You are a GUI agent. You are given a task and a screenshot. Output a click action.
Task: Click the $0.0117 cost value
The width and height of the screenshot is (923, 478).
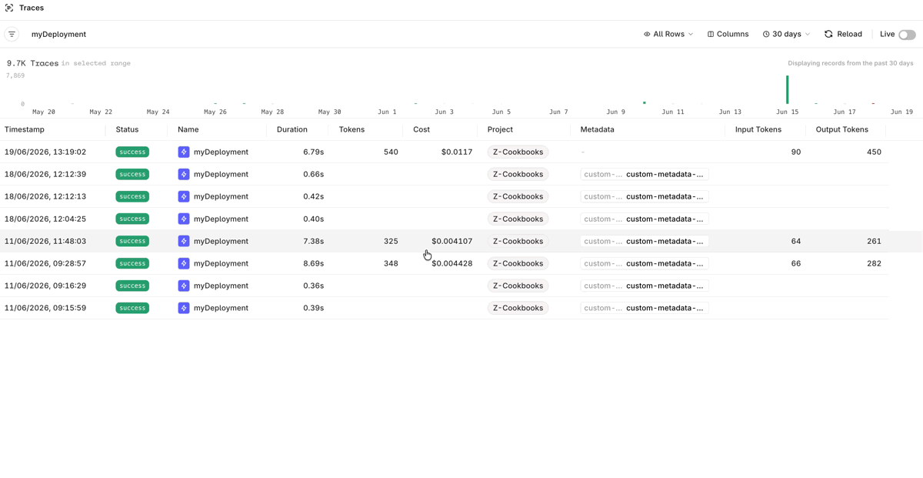tap(457, 152)
